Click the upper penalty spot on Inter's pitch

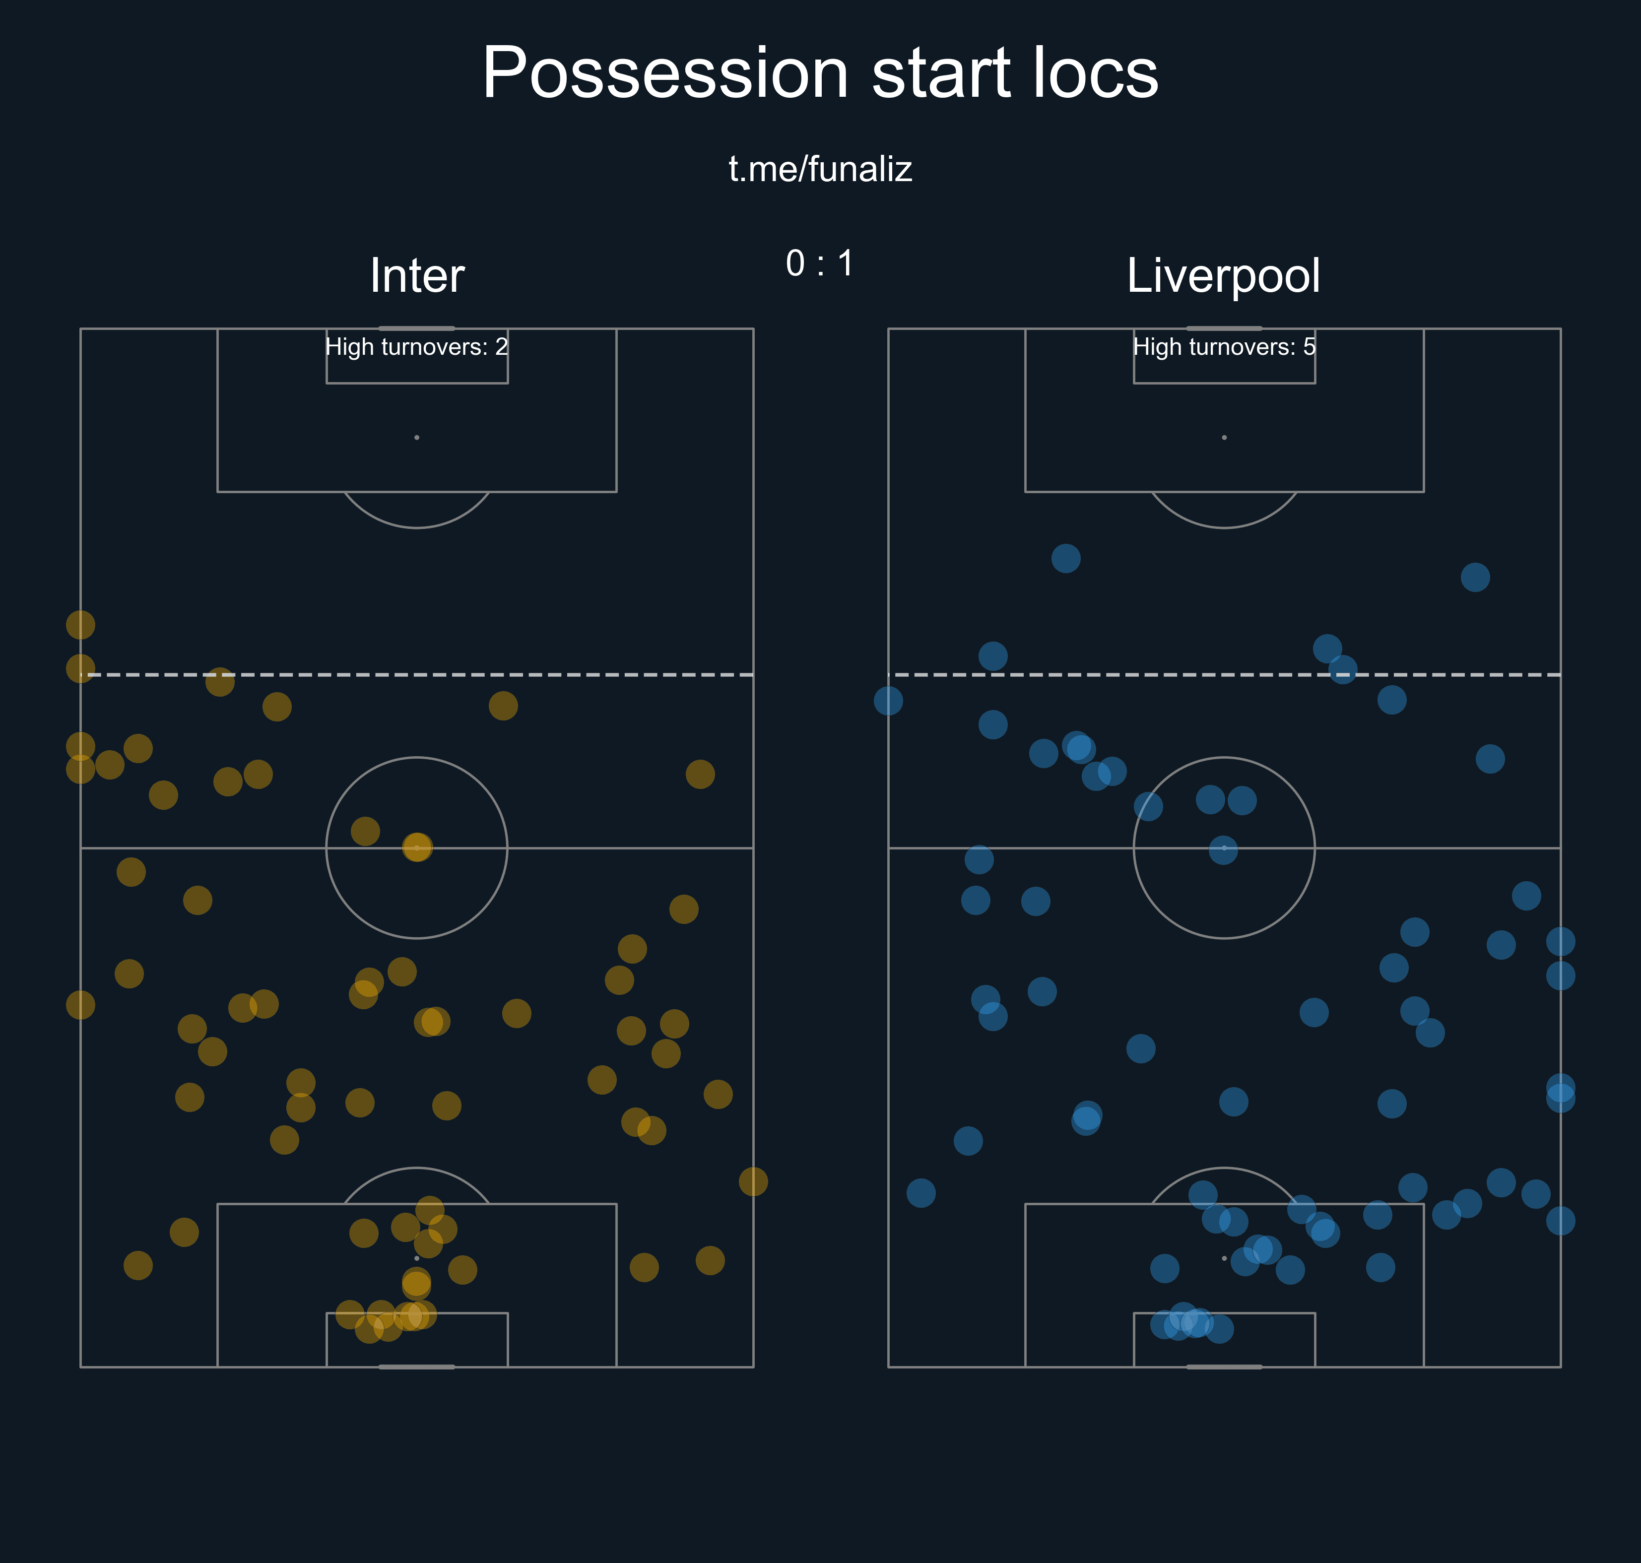pos(416,438)
